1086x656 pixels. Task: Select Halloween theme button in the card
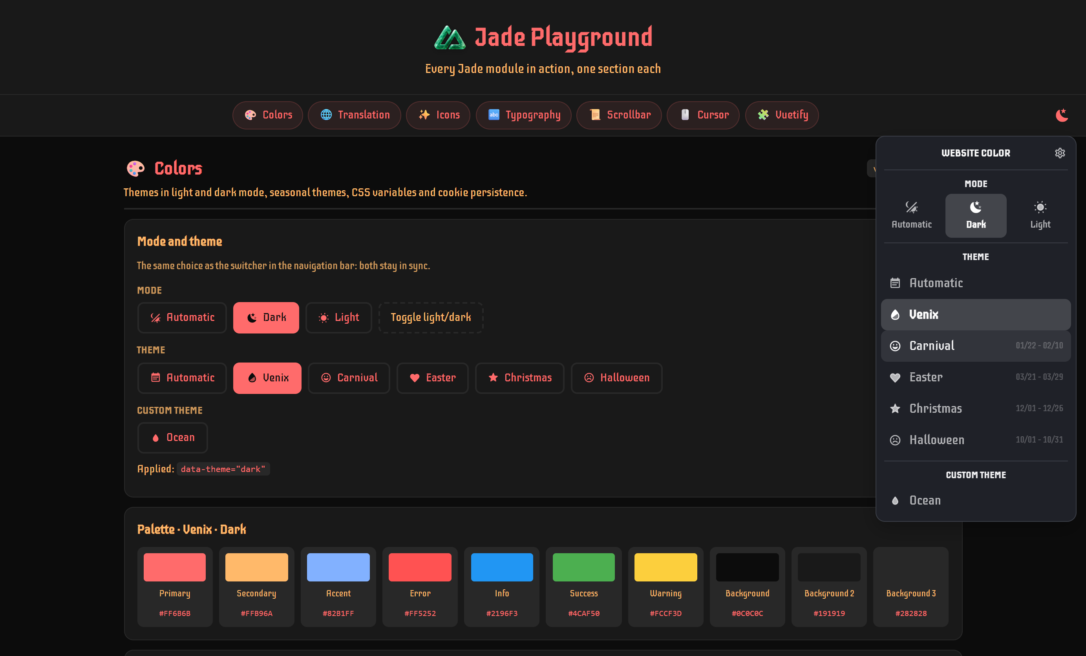click(x=616, y=378)
